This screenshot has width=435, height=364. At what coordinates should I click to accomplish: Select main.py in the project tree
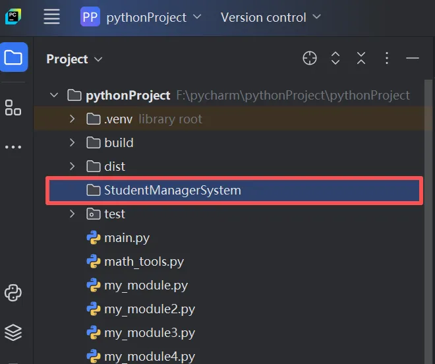pos(127,238)
